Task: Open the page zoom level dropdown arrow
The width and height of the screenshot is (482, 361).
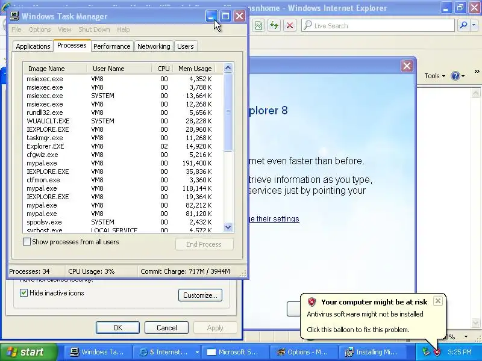Action: 466,337
